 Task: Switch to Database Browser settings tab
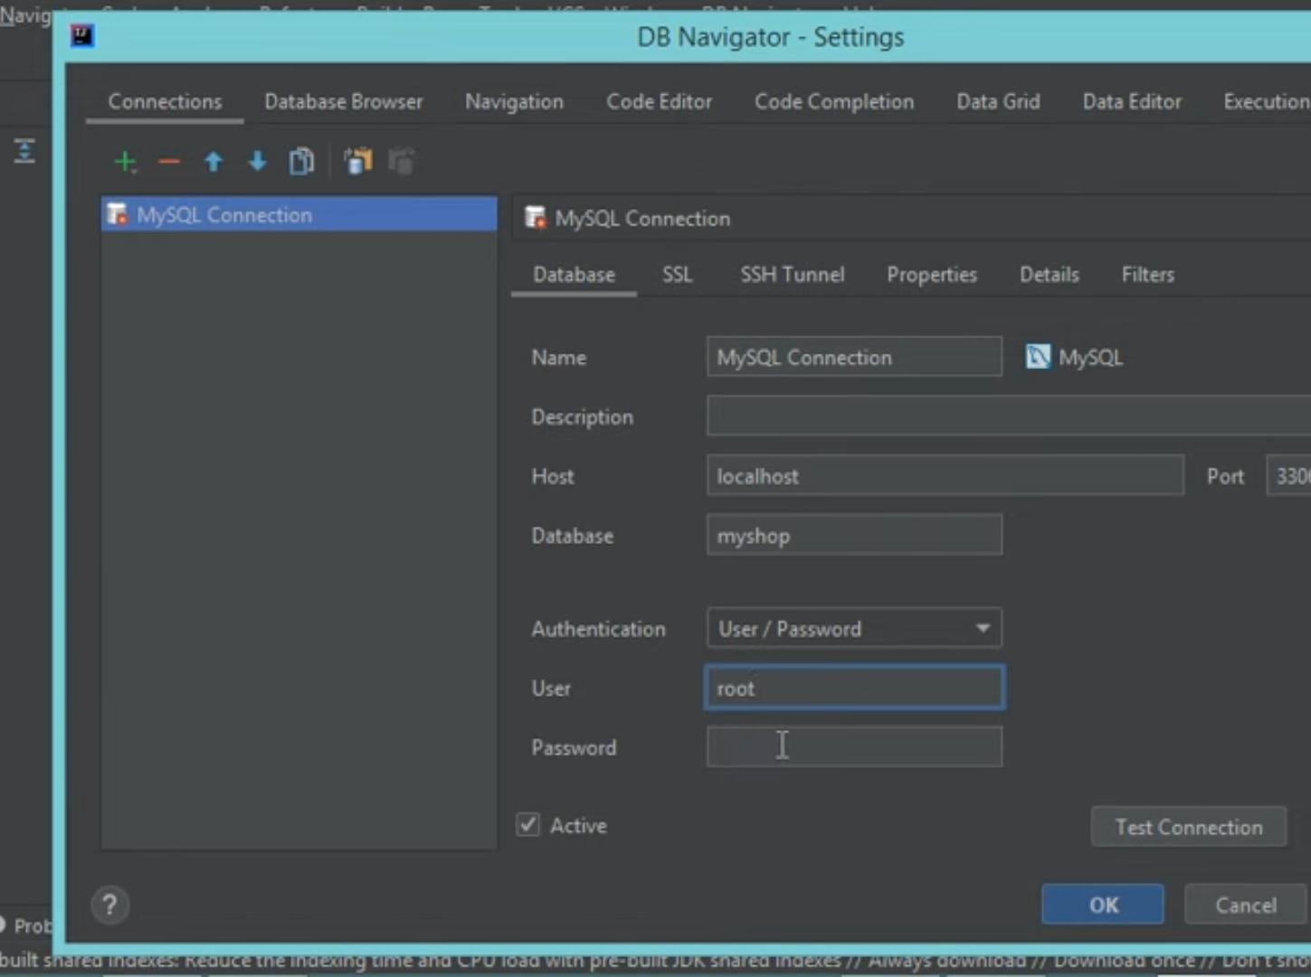344,101
